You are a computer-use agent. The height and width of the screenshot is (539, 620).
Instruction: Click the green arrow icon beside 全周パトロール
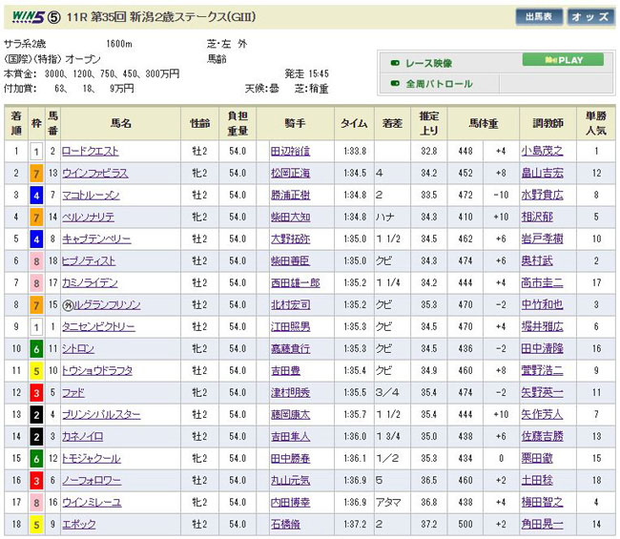tap(396, 84)
